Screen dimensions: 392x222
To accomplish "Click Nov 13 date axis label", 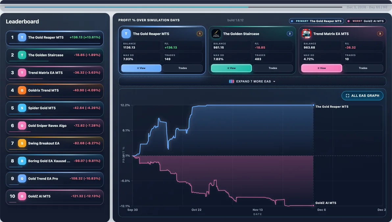I will 257,210.
